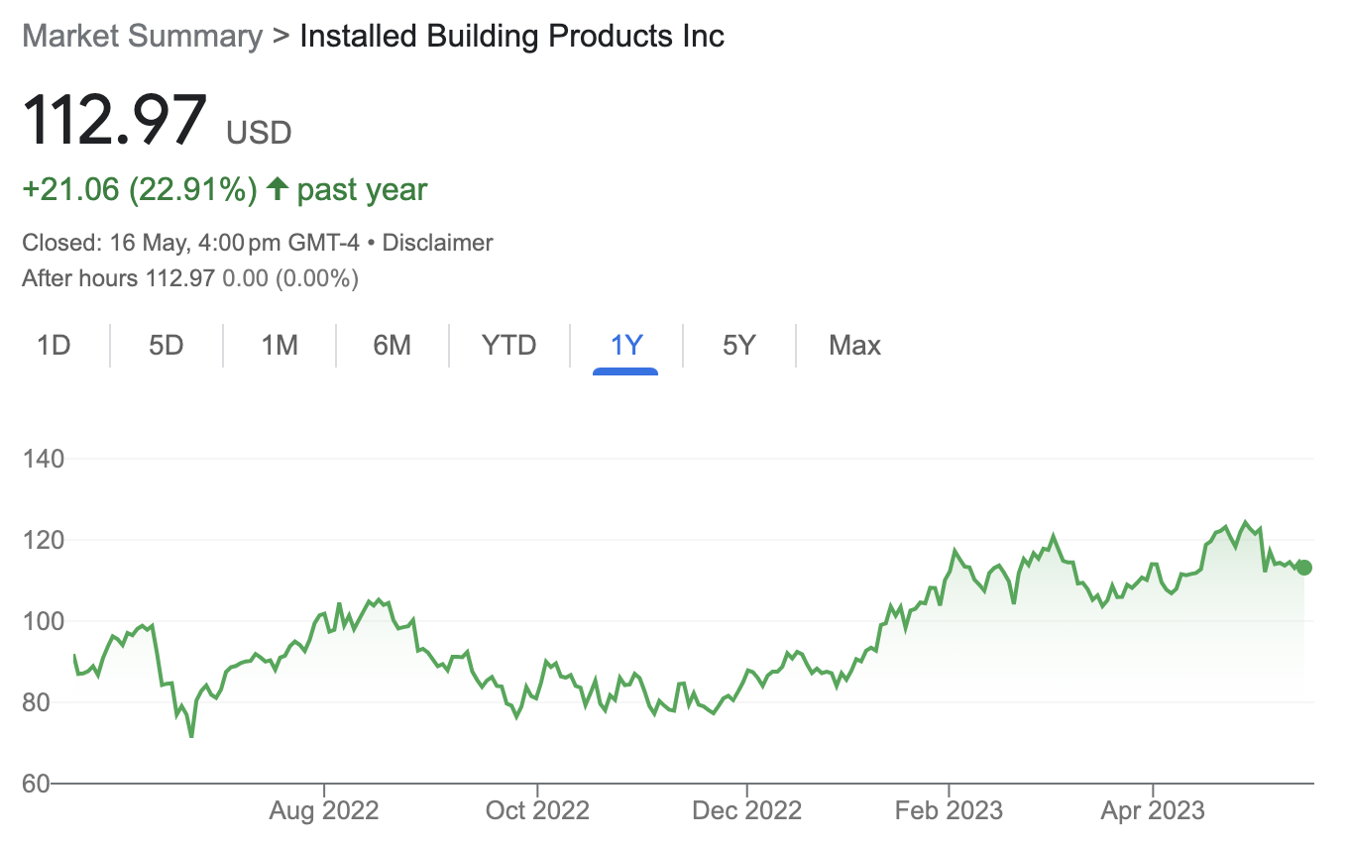Viewport: 1348px width, 844px height.
Task: Show the 1M price chart
Action: [280, 345]
